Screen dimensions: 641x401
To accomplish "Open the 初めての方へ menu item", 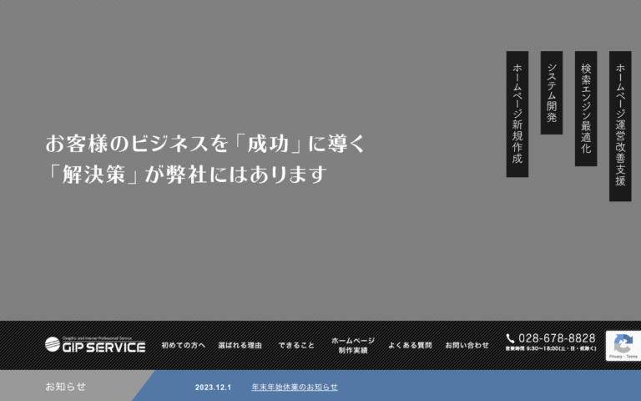I will pyautogui.click(x=183, y=345).
